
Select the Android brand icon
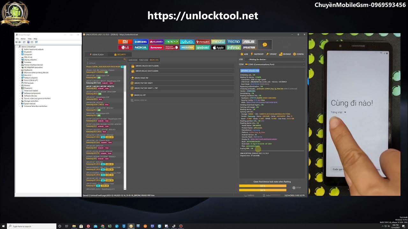pyautogui.click(x=203, y=47)
